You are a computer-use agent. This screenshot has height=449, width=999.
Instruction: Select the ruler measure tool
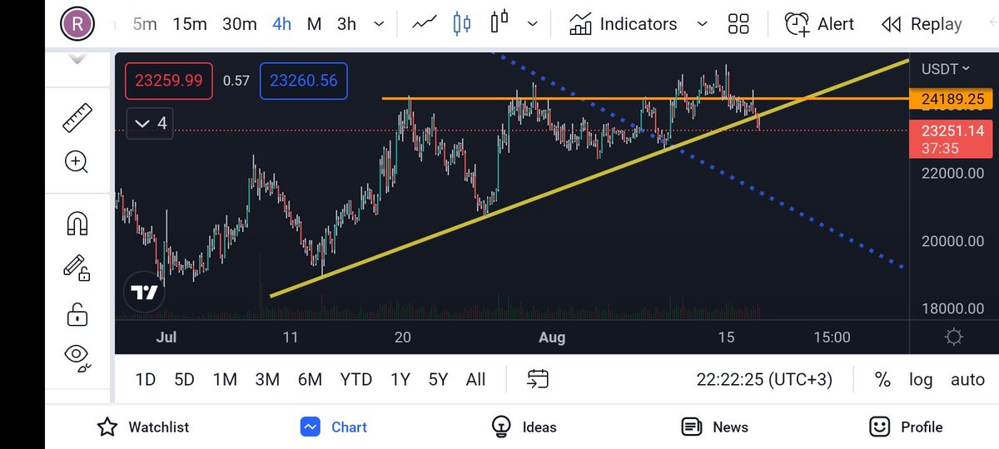tap(77, 117)
